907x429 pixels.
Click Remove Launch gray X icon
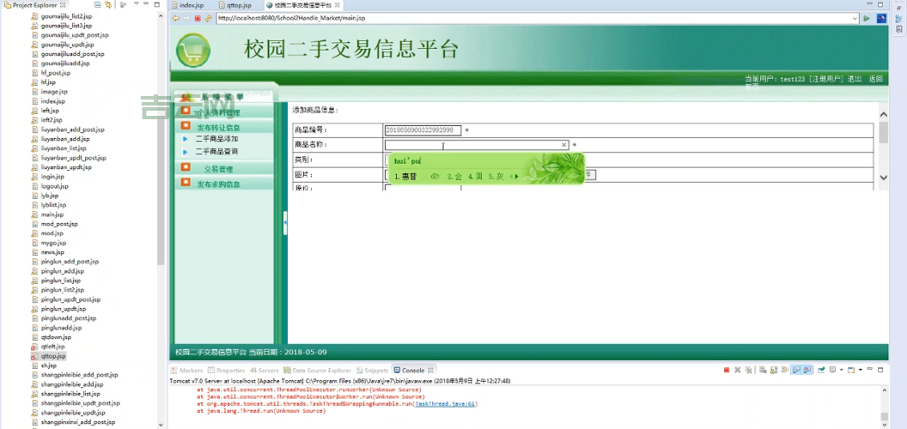pyautogui.click(x=738, y=370)
